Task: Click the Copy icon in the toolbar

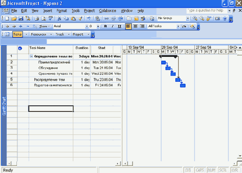Action: pyautogui.click(x=66, y=18)
